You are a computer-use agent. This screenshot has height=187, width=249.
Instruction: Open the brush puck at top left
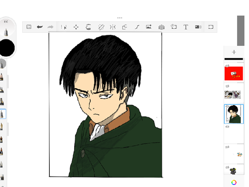point(6,28)
